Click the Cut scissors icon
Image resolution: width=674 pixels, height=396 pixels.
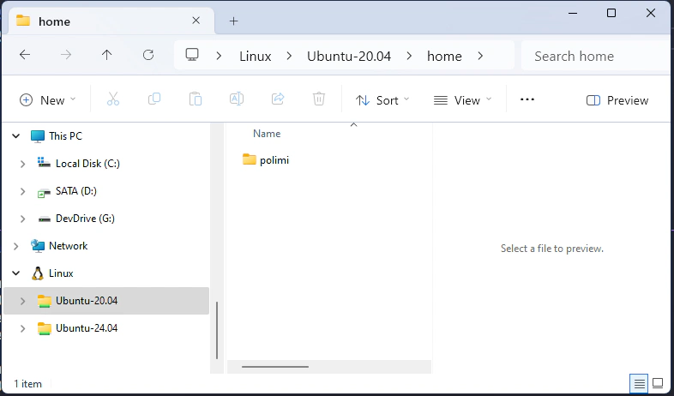pyautogui.click(x=113, y=100)
